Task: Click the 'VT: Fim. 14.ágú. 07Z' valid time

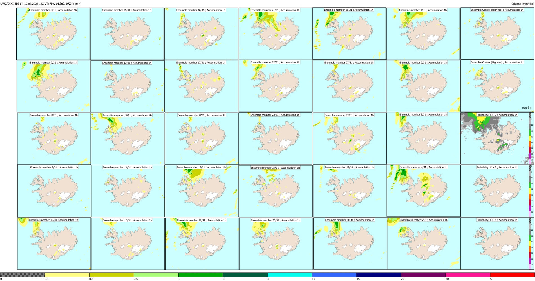Action: 58,4
